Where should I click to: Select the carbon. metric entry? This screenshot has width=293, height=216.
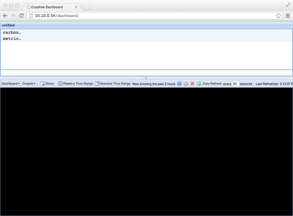coord(146,32)
